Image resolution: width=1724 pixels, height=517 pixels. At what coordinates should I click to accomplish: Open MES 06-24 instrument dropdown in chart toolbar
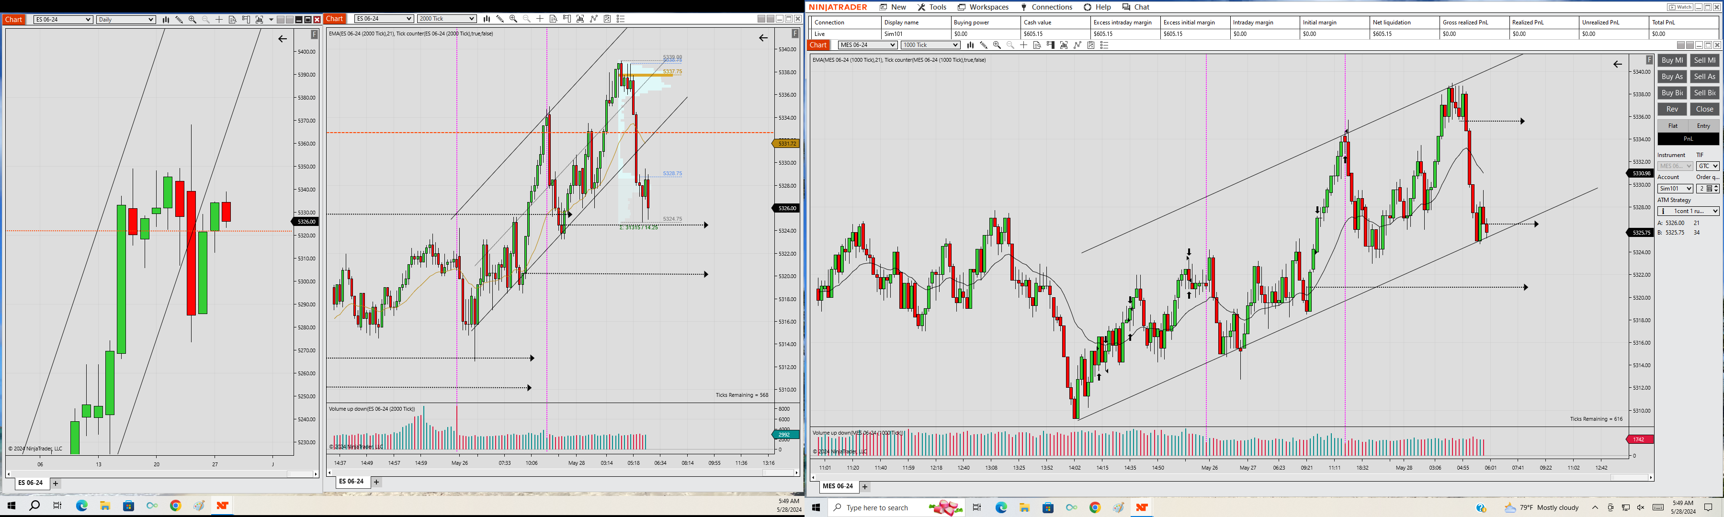(867, 45)
